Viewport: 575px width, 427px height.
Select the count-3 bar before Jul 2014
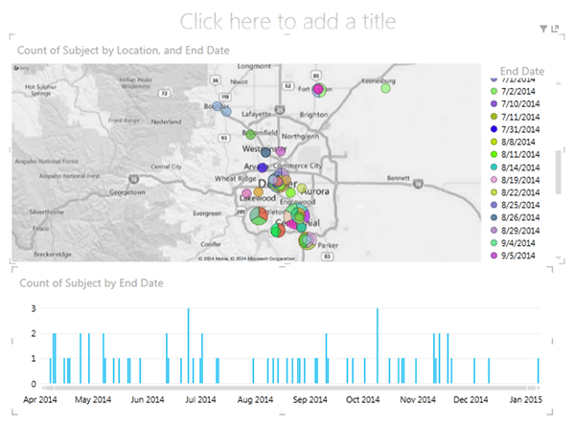189,346
